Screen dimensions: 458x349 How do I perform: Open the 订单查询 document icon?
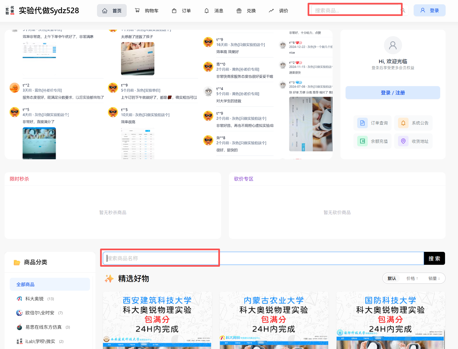[362, 123]
